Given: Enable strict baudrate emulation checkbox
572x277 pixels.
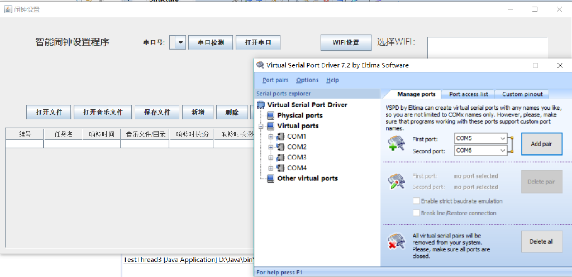Looking at the screenshot, I should pyautogui.click(x=416, y=201).
